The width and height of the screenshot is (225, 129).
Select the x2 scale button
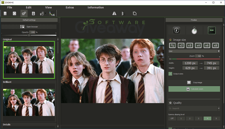tap(181, 46)
